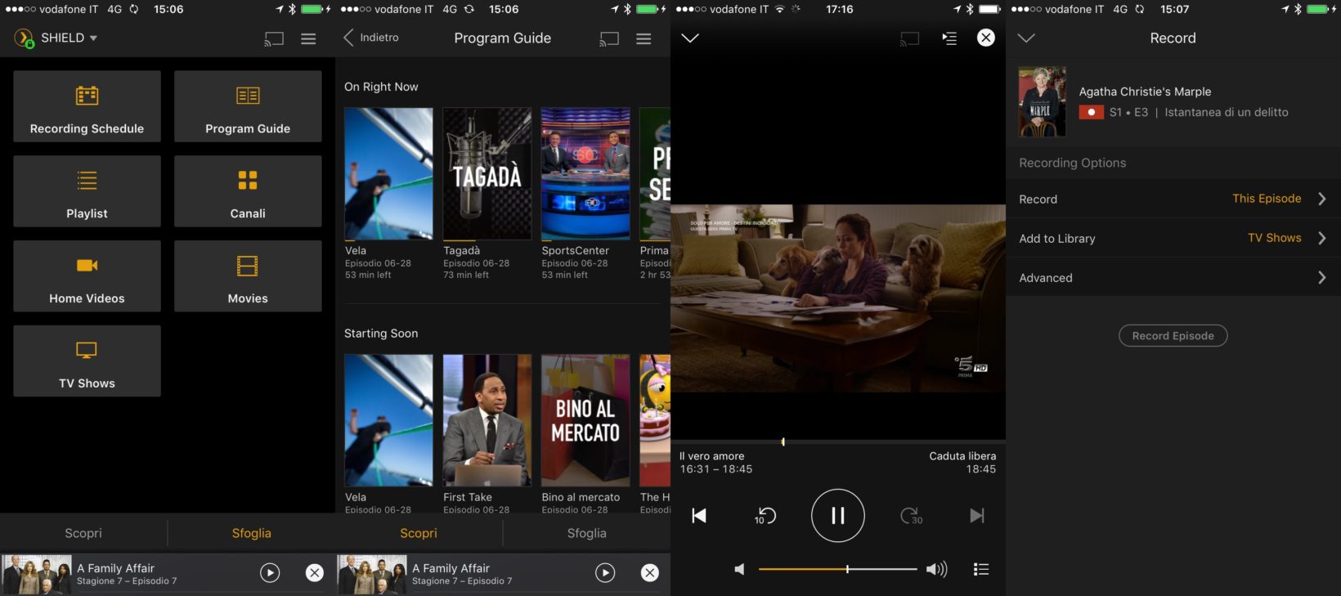Pause the playing video
Viewport: 1341px width, 596px height.
(x=838, y=516)
